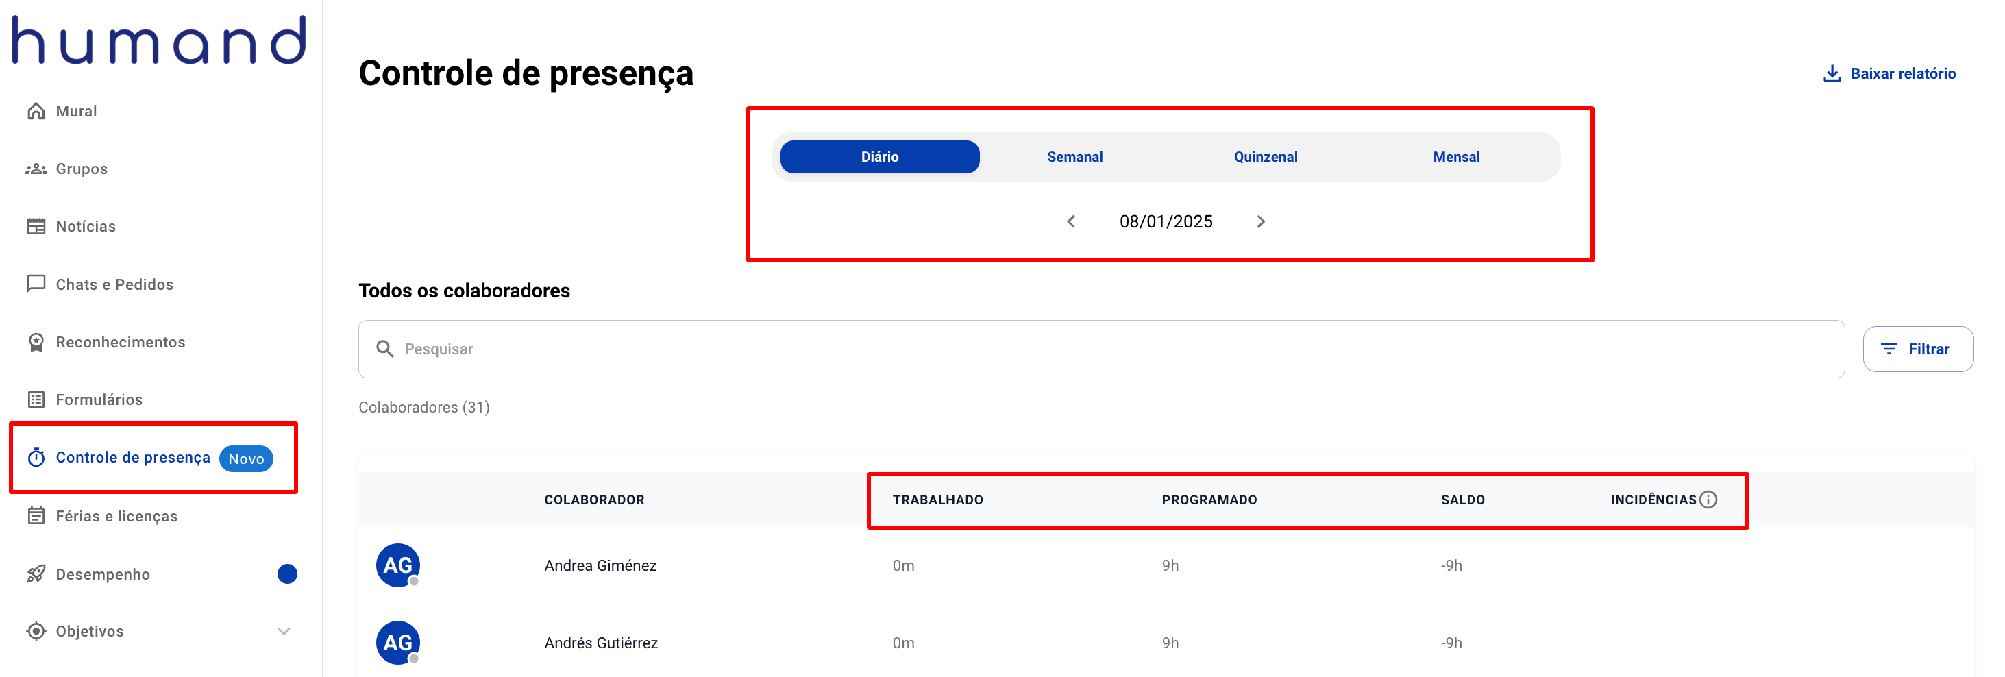The height and width of the screenshot is (677, 2005).
Task: Expand the Objetivos submenu chevron
Action: 284,631
